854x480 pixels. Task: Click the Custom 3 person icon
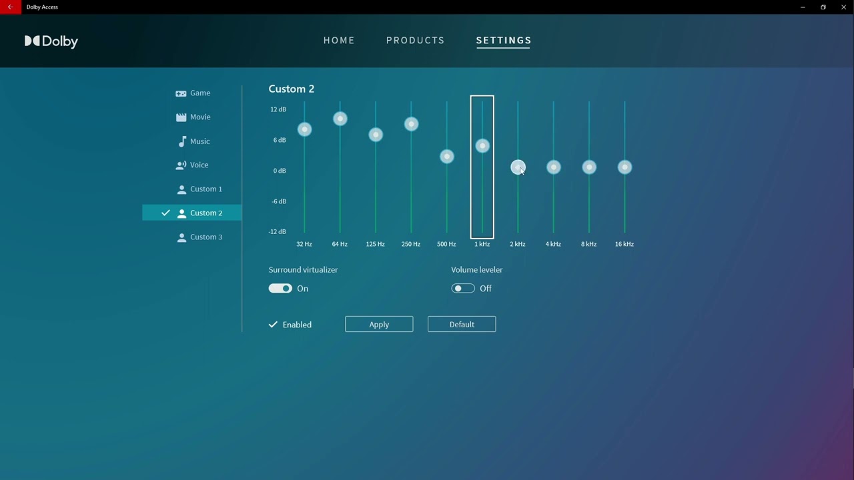point(181,237)
